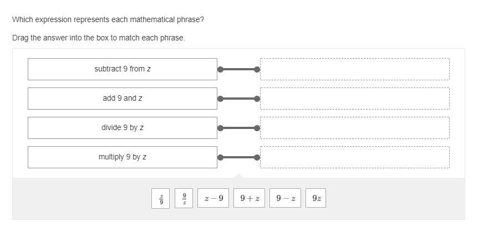
Task: Select the z over 9 fraction tile
Action: click(x=161, y=198)
